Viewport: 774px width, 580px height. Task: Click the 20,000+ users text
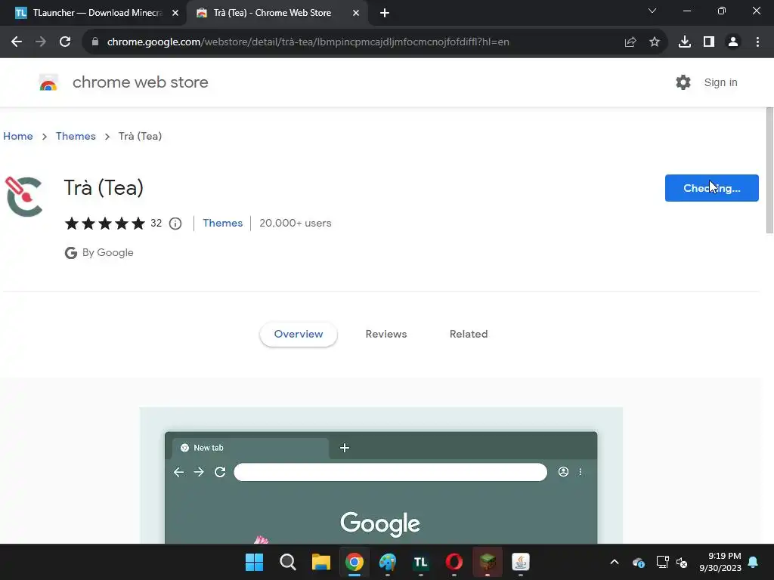click(x=296, y=223)
